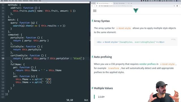Open the hamburger menu on the Vue docs page
The height and width of the screenshot is (102, 181).
pos(95,11)
